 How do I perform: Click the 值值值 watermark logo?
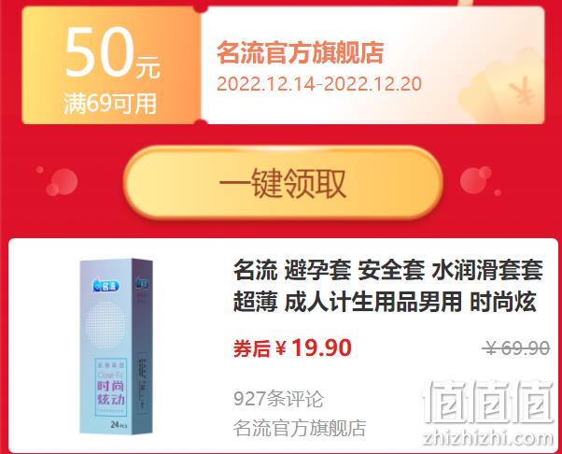coord(487,402)
